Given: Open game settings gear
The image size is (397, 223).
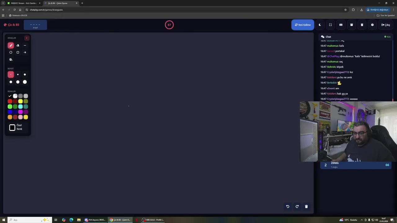Looking at the screenshot, I should [372, 25].
